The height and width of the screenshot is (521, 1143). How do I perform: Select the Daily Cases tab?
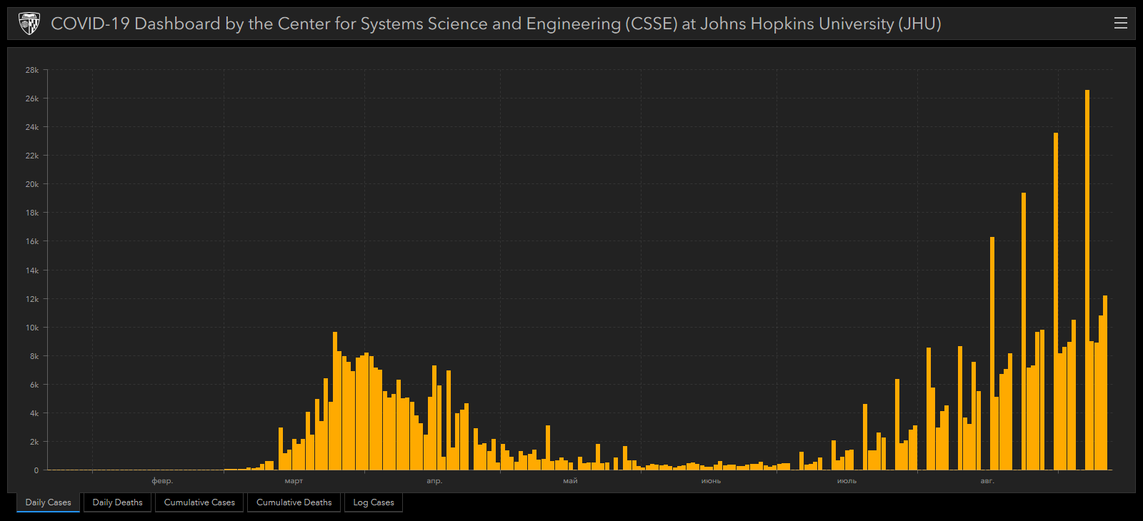pos(49,502)
